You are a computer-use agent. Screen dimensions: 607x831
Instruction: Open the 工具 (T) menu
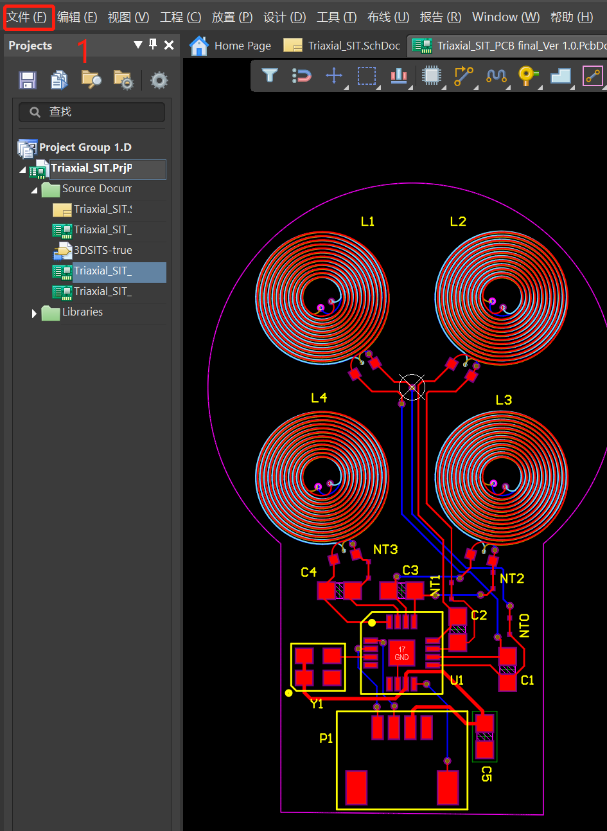pyautogui.click(x=337, y=17)
